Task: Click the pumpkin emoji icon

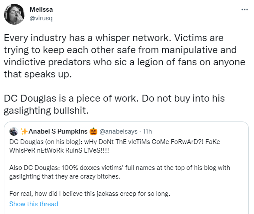Action: coord(93,131)
